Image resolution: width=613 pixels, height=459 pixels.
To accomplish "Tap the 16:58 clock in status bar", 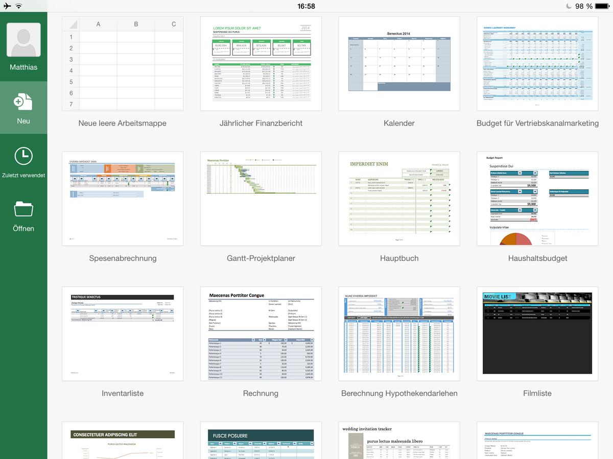I will [306, 6].
